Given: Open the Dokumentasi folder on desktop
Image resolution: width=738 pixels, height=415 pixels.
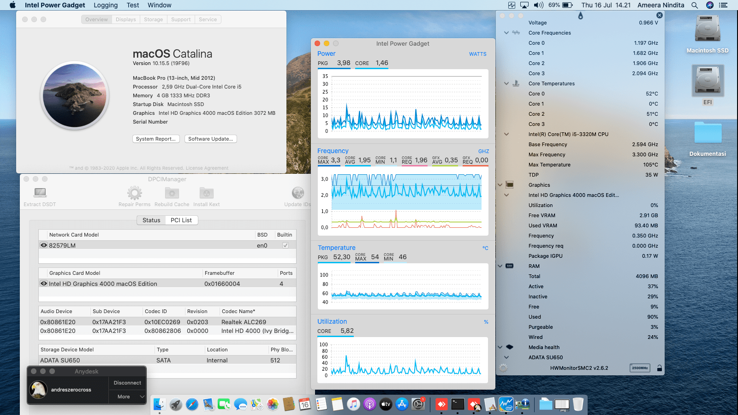Looking at the screenshot, I should coord(708,132).
